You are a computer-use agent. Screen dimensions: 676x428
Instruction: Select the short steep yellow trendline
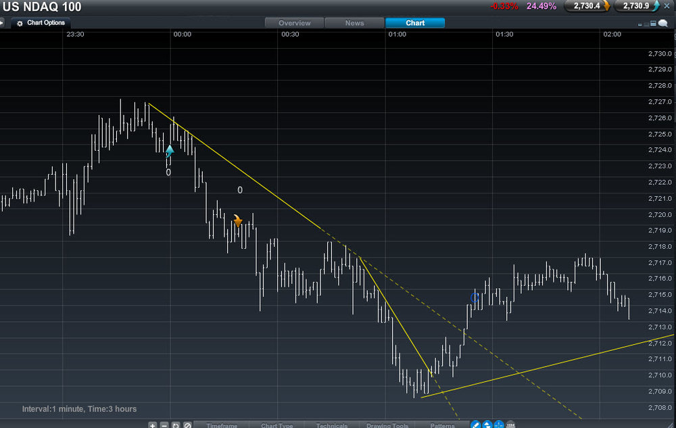395,317
